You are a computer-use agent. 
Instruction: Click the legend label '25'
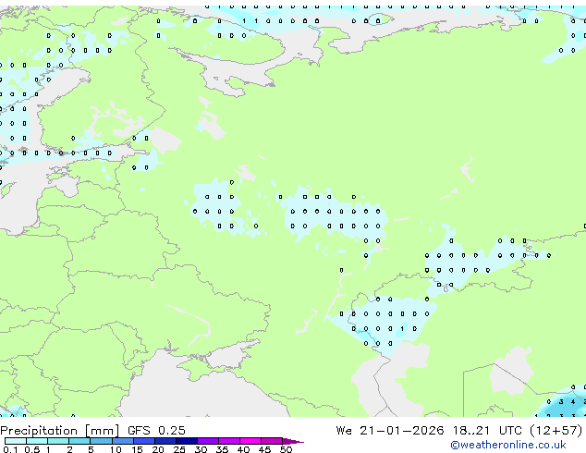179,449
